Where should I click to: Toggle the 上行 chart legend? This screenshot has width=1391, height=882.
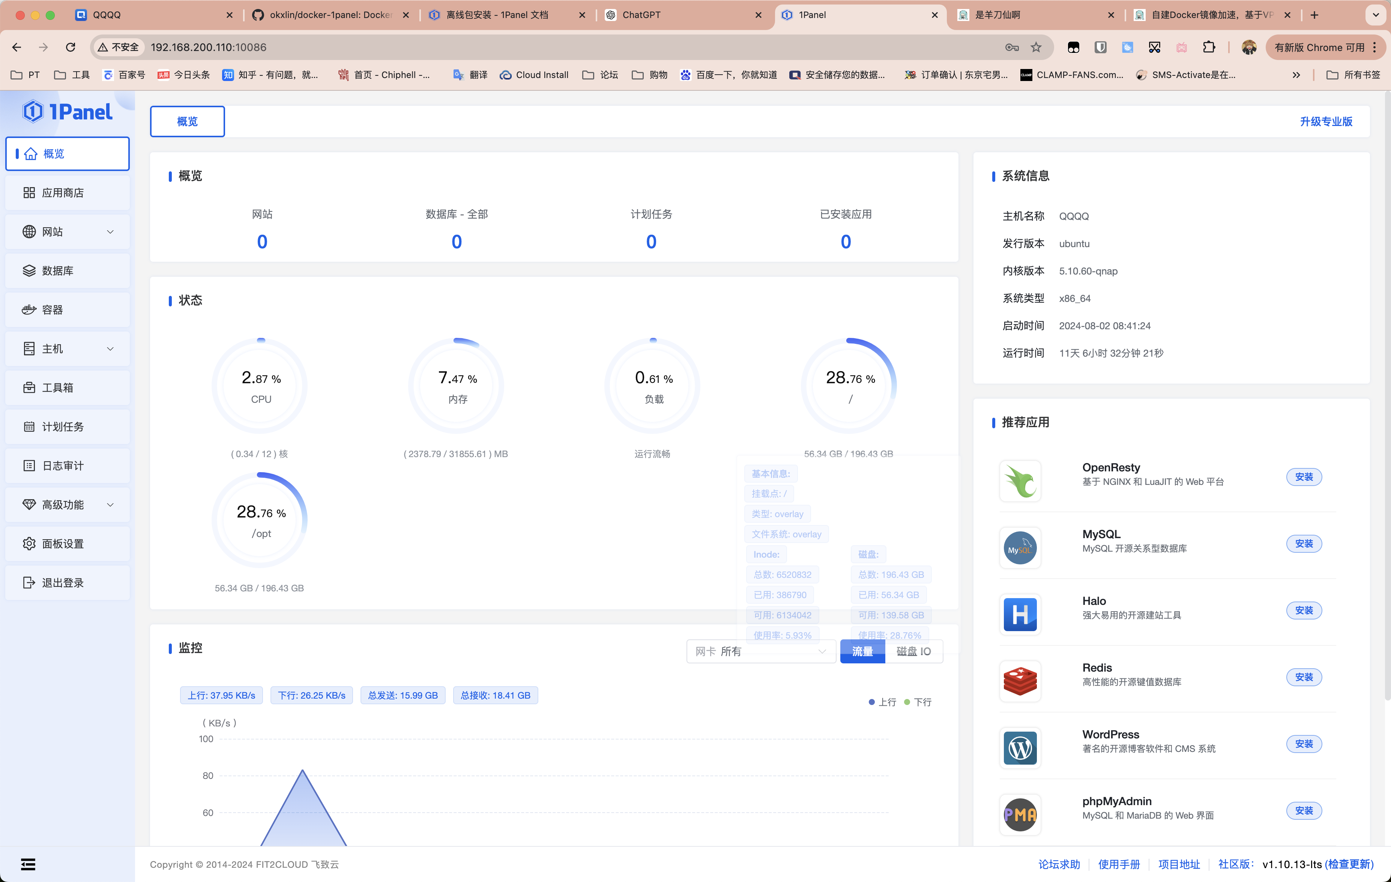883,702
